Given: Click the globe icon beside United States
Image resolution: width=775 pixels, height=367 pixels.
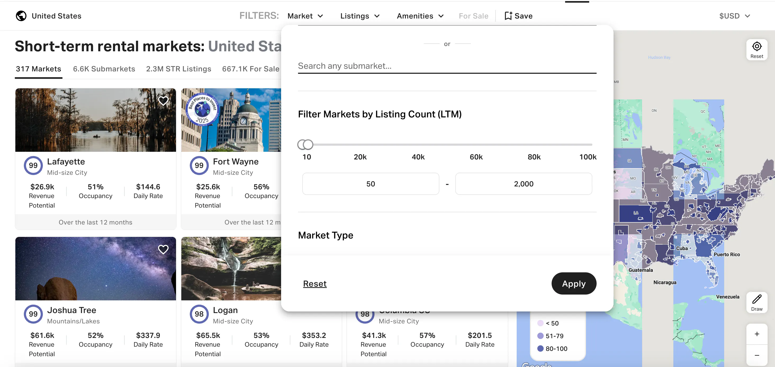Looking at the screenshot, I should 21,16.
